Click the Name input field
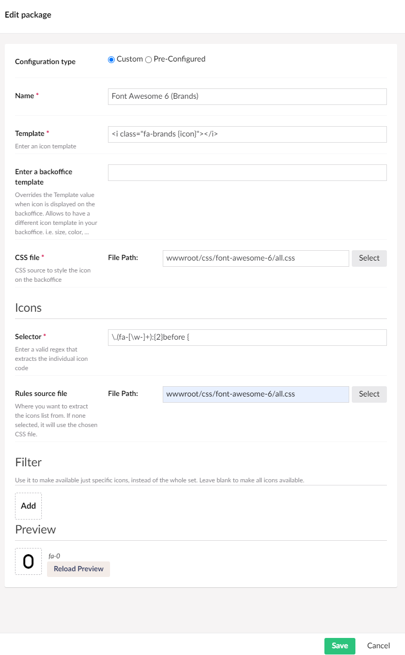Viewport: 405px width, 655px height. click(x=247, y=96)
